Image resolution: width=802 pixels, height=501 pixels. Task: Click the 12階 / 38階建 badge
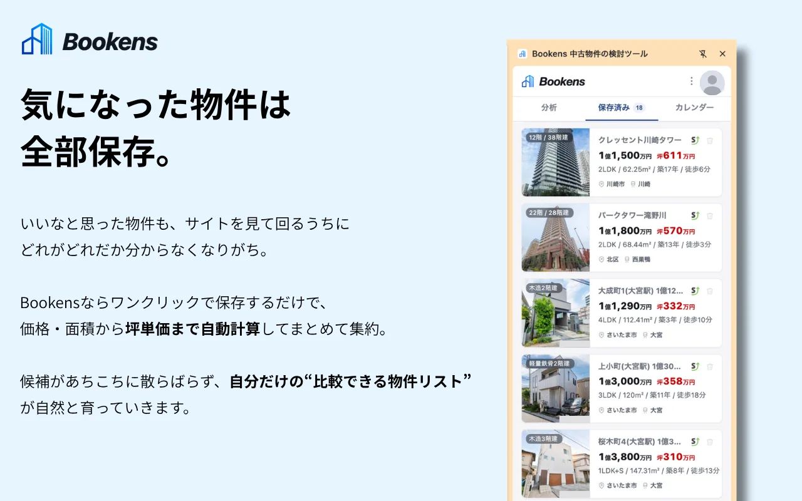(548, 138)
